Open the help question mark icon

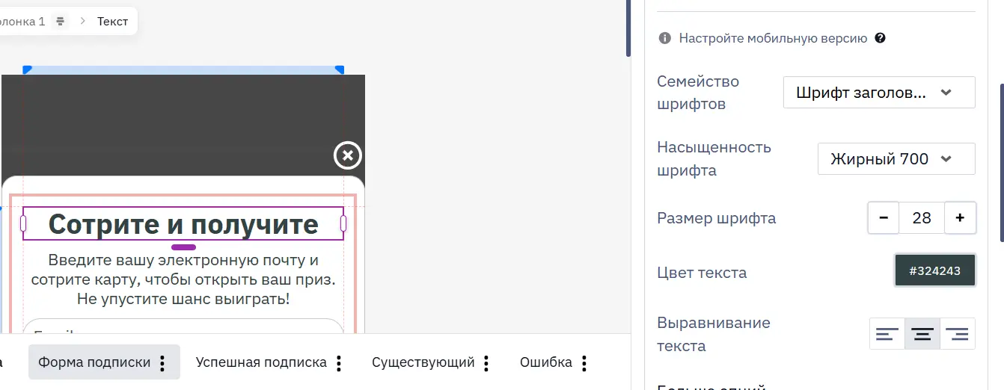point(880,38)
